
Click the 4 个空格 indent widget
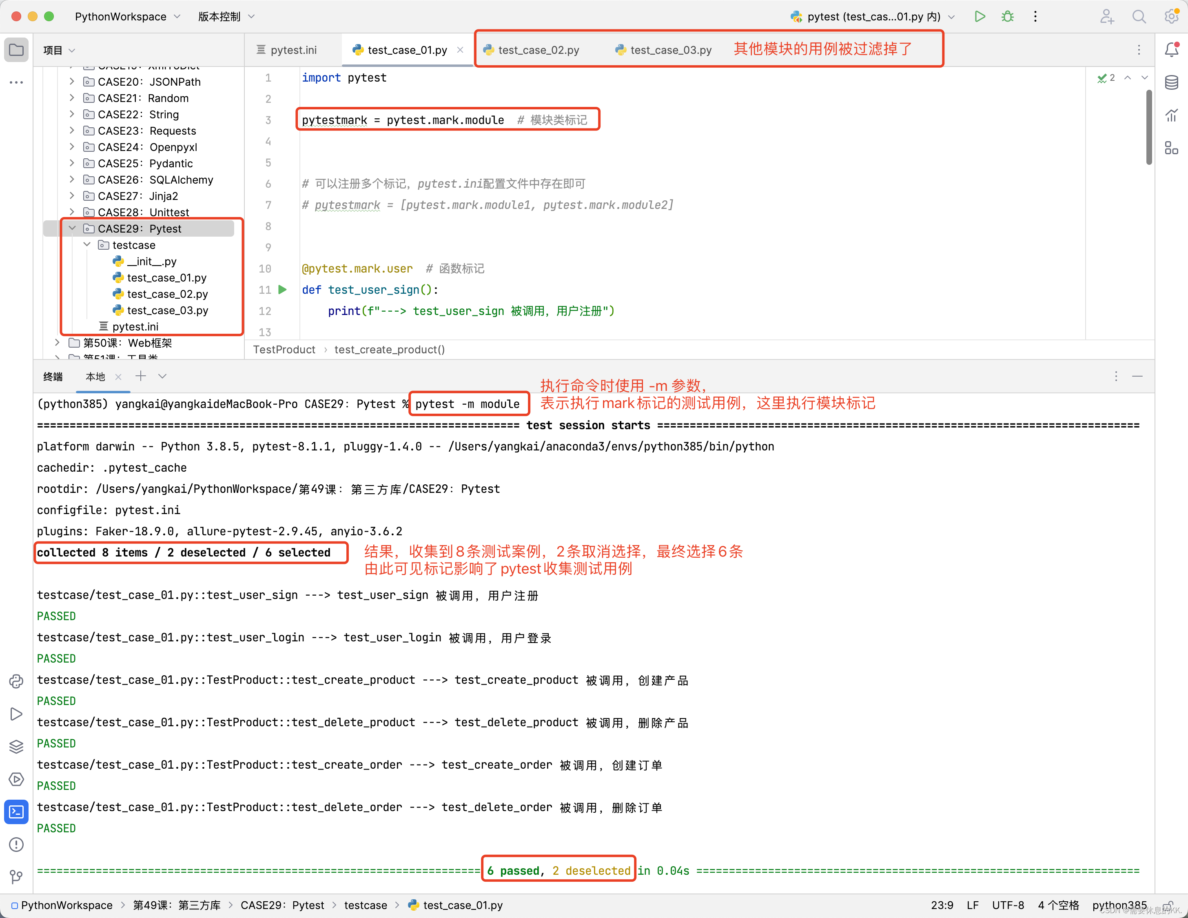coord(1058,905)
